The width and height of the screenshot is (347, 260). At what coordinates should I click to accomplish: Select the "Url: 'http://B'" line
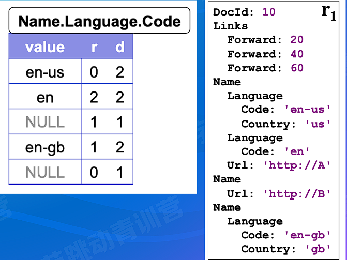coord(279,194)
